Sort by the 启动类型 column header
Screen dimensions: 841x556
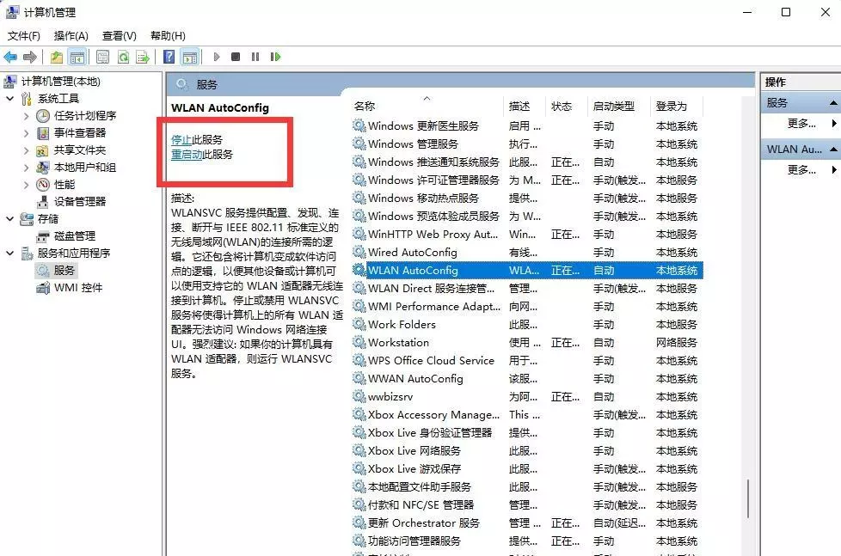(613, 106)
